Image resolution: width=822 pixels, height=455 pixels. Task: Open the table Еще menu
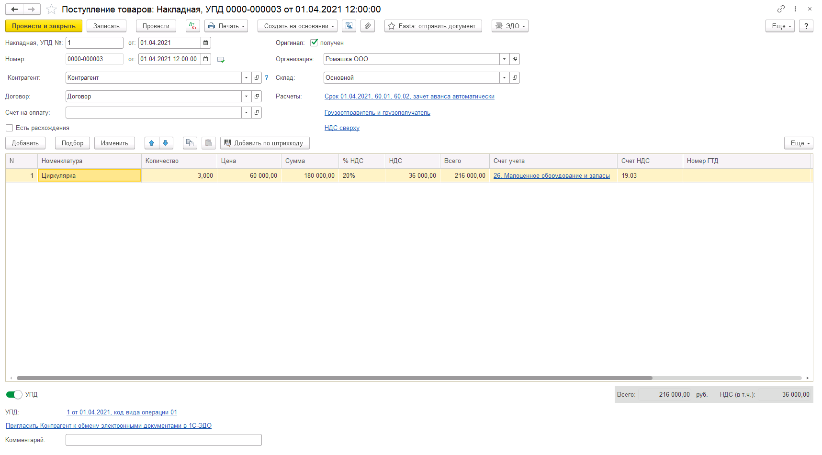tap(799, 143)
